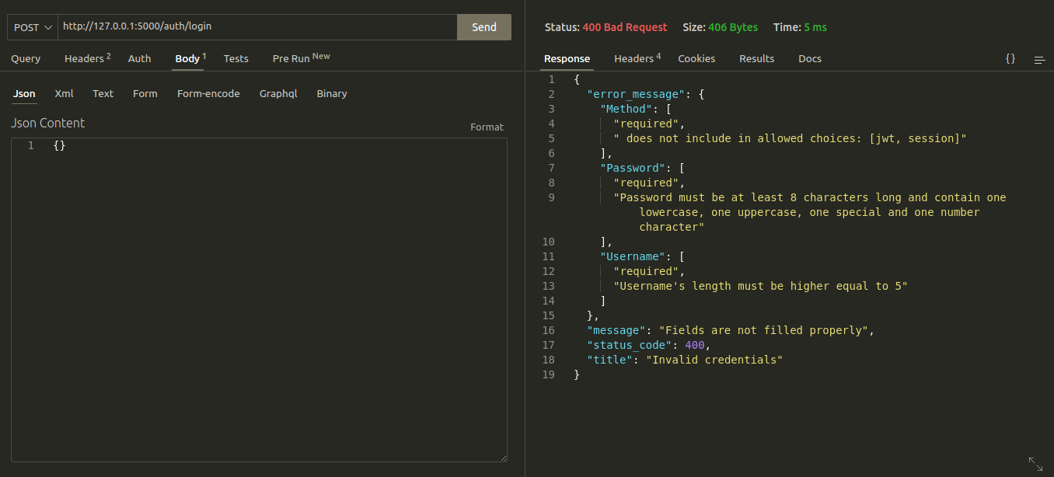This screenshot has width=1054, height=477.
Task: Click the Username's length message line
Action: point(761,287)
